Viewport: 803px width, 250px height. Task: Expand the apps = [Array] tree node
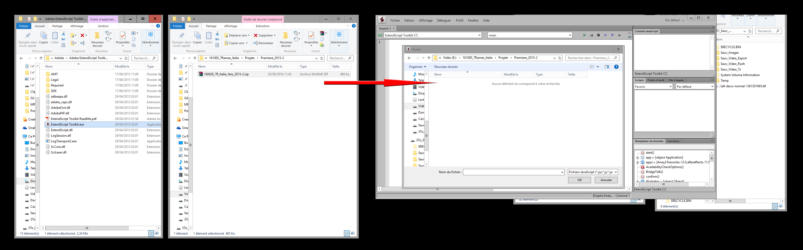pyautogui.click(x=638, y=162)
